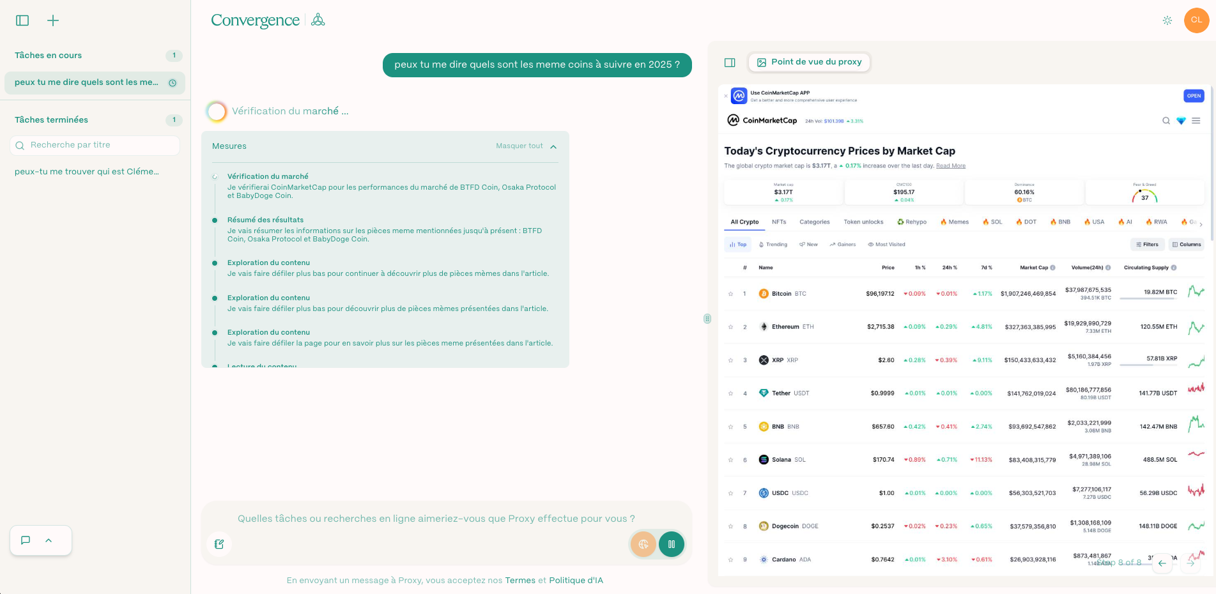Viewport: 1216px width, 594px height.
Task: Open the notes icon in the message bar
Action: (x=219, y=544)
